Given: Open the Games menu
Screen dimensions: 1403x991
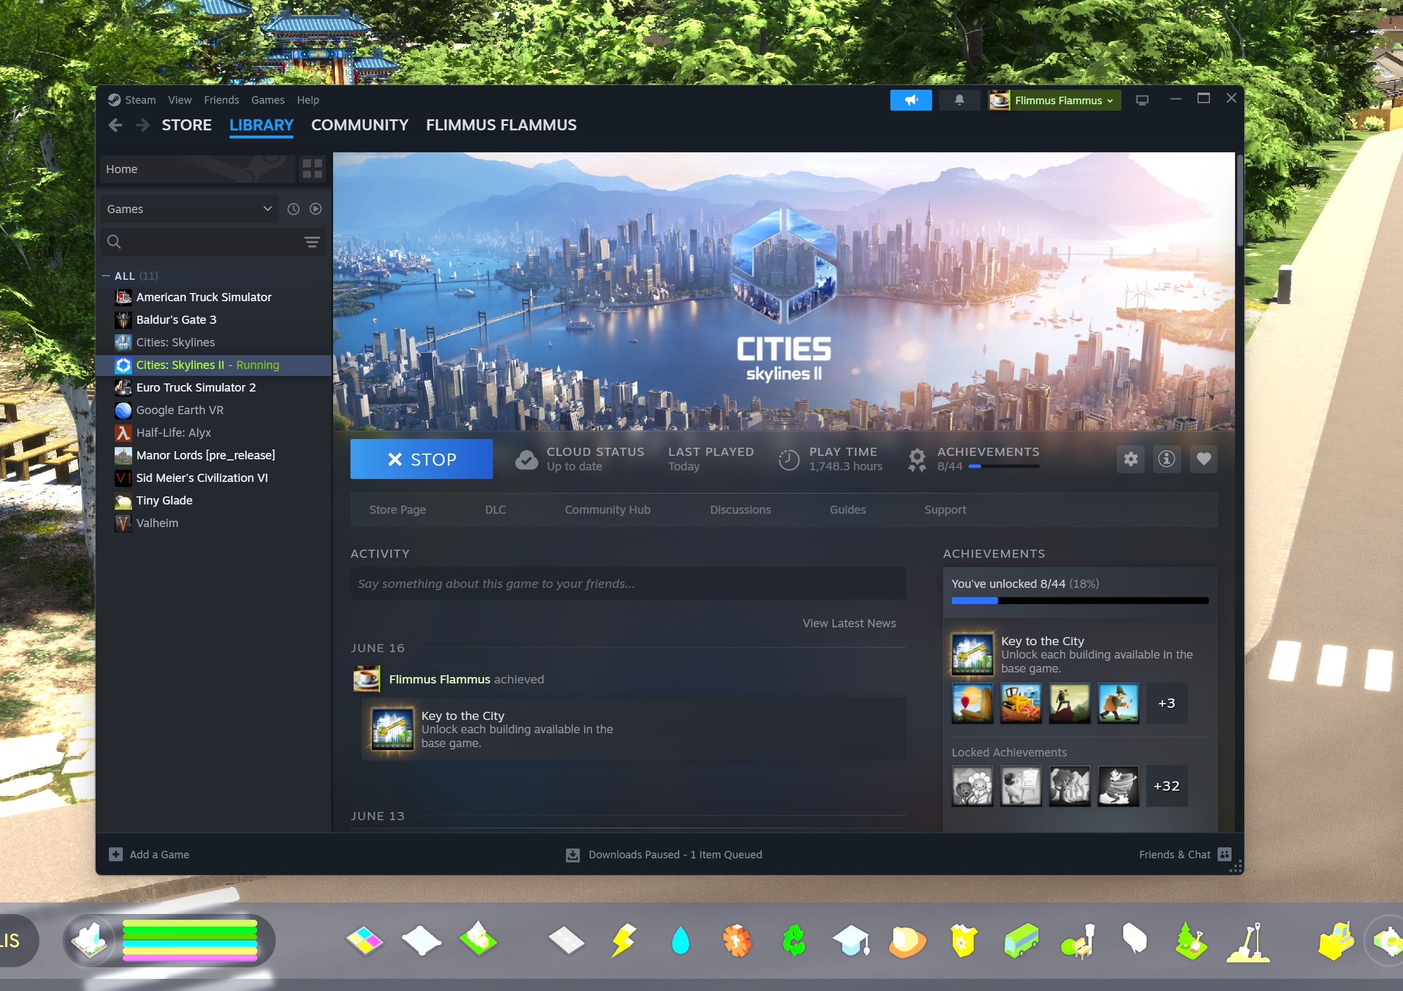Looking at the screenshot, I should click(x=268, y=100).
